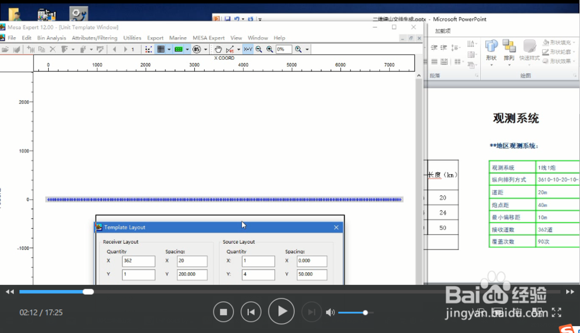Click Receiver Quantity X field
The height and width of the screenshot is (333, 580).
point(139,261)
